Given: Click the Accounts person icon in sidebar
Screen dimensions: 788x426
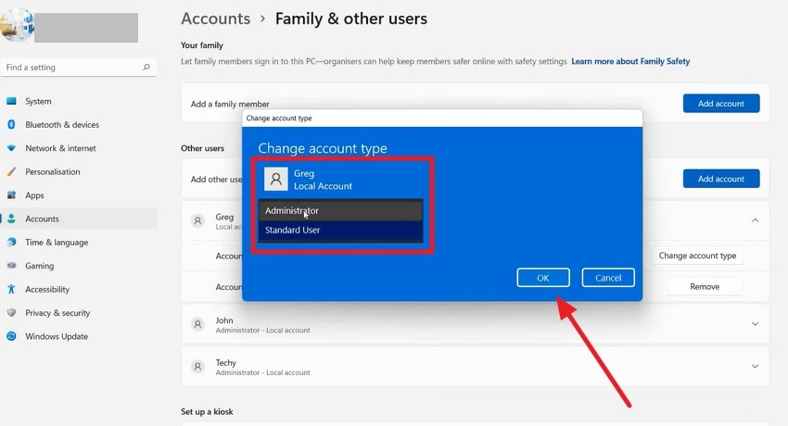Looking at the screenshot, I should pyautogui.click(x=11, y=219).
